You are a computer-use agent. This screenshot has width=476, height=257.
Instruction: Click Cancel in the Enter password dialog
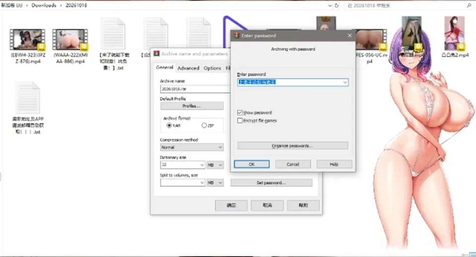293,164
